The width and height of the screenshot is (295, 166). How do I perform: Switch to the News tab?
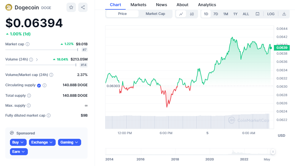click(161, 5)
